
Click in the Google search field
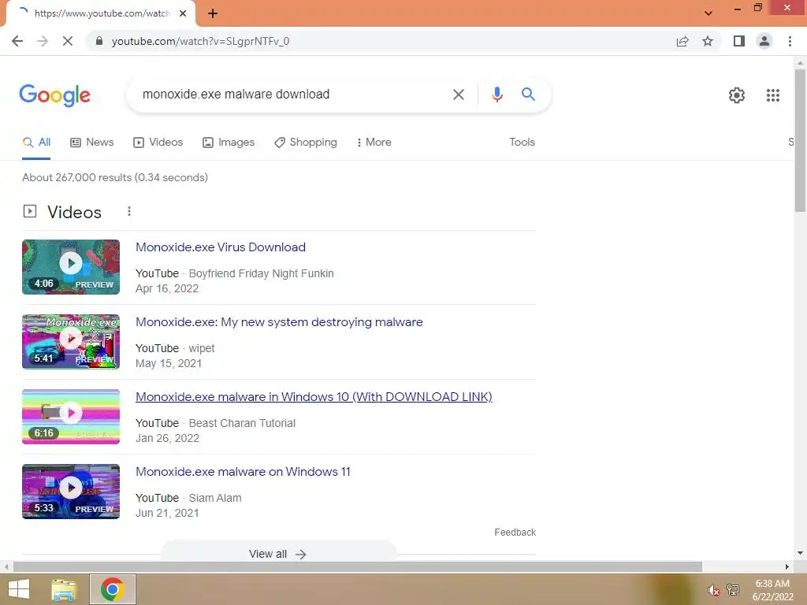pos(288,95)
